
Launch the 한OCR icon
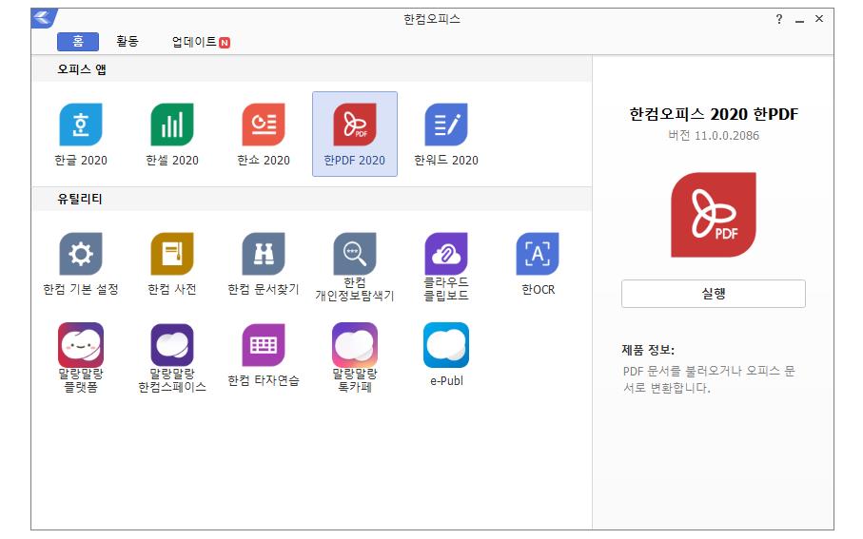pos(538,254)
